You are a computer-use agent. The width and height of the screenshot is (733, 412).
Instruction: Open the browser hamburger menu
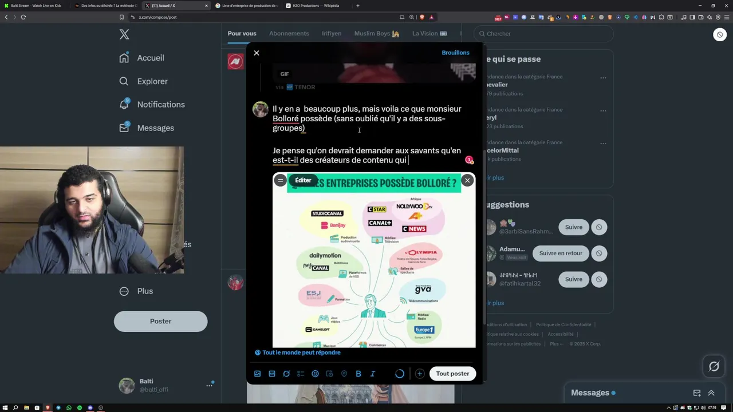tap(727, 17)
